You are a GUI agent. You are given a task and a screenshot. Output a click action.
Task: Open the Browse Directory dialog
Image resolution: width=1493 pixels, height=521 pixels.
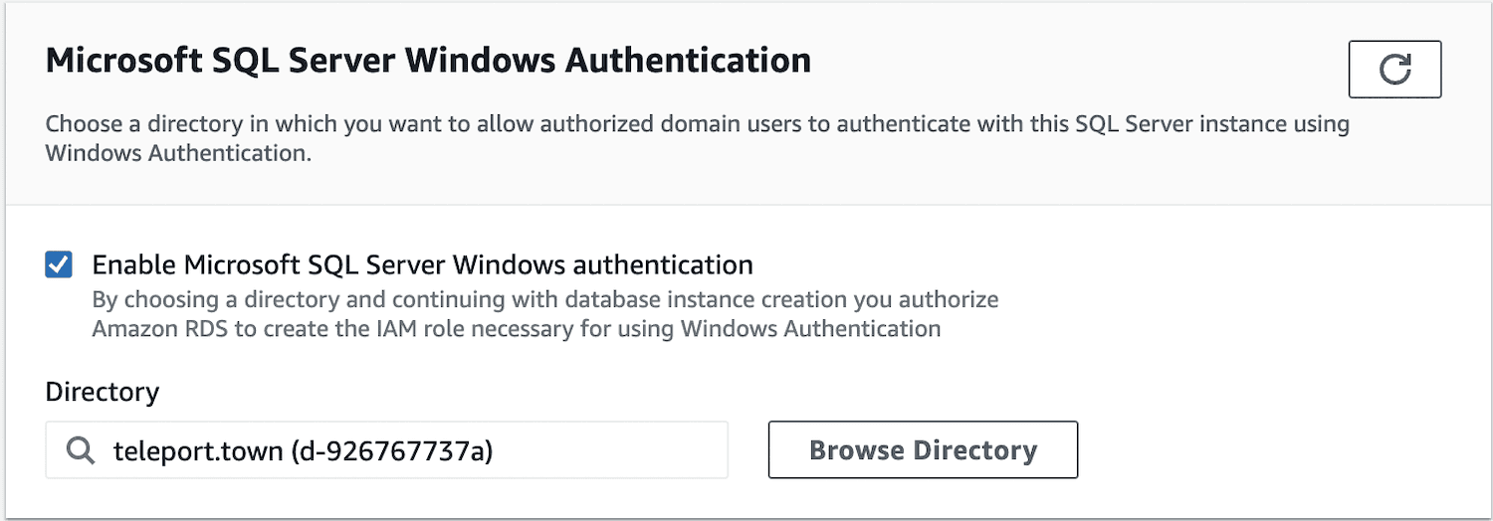923,449
